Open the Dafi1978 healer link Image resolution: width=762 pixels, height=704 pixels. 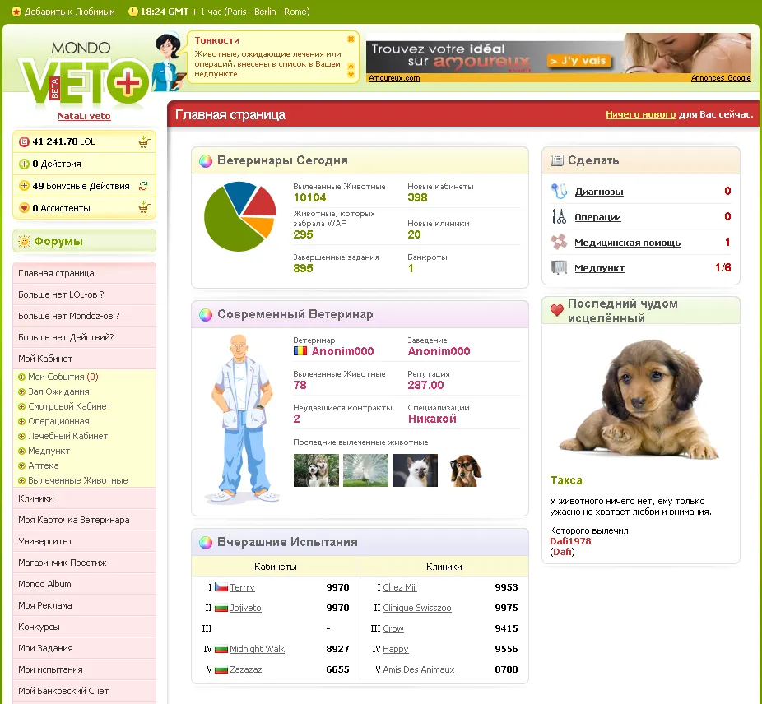click(x=570, y=541)
